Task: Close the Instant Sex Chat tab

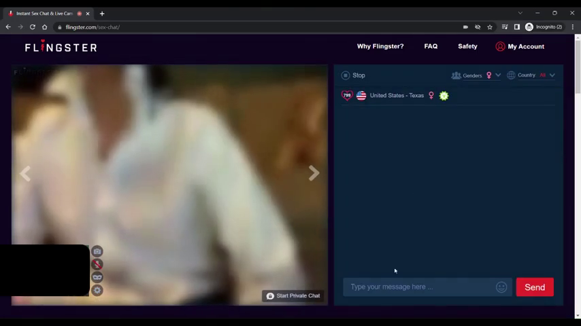Action: (88, 14)
